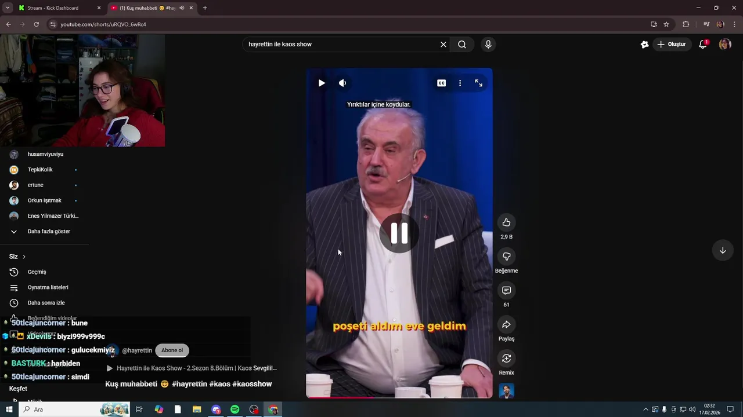Click the taskbar 'Ara' search box
Screen dimensions: 743x417
(74, 409)
